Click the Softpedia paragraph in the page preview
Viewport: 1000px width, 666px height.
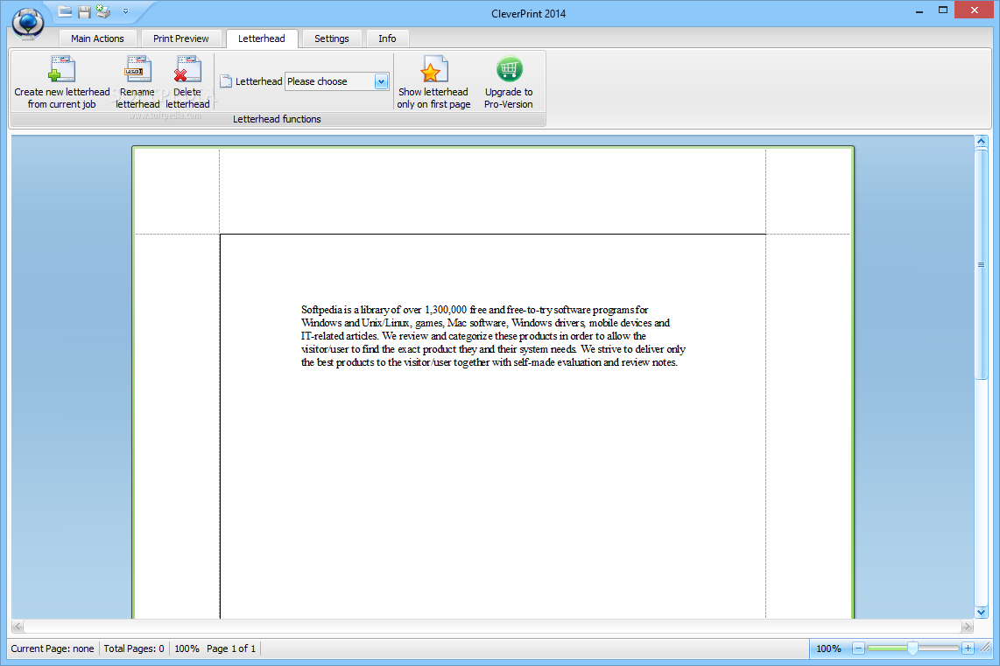point(493,336)
